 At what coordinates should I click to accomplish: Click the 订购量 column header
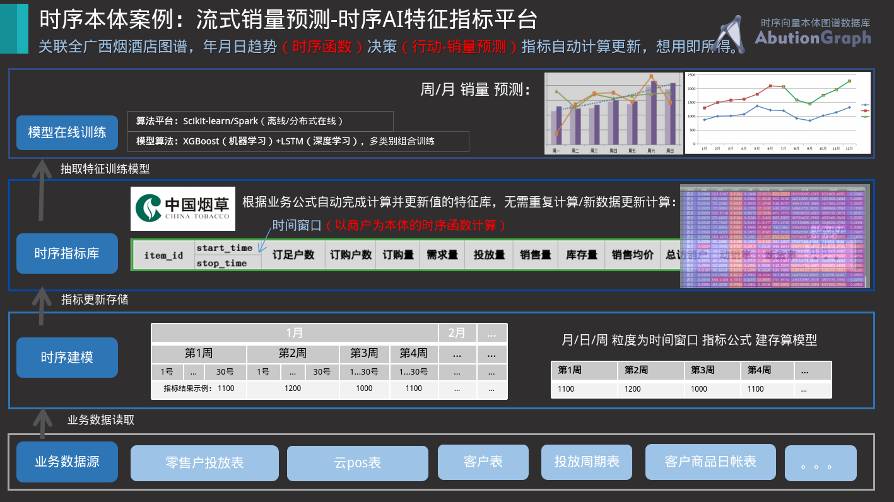click(398, 255)
